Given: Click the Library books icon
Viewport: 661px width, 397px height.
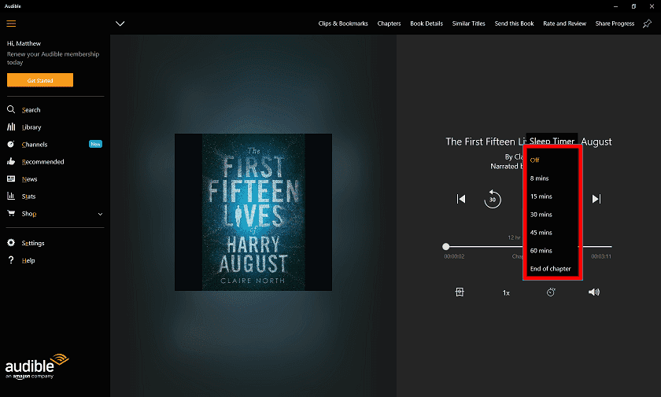Looking at the screenshot, I should 11,127.
